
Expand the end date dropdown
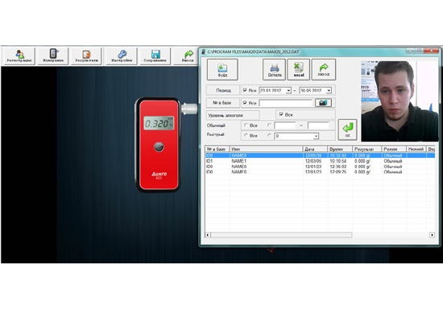click(x=329, y=90)
